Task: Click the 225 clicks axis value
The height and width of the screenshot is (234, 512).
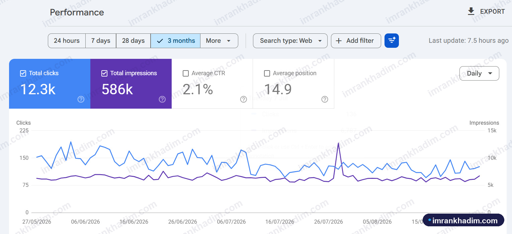Action: coord(24,130)
